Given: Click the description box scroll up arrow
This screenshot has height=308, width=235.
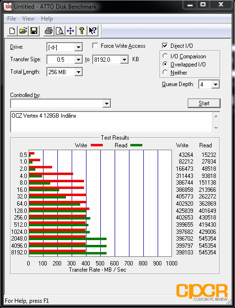Looking at the screenshot, I should (216, 116).
